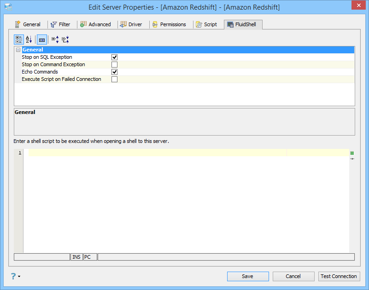Click the General category header text
The width and height of the screenshot is (369, 290).
(x=33, y=50)
